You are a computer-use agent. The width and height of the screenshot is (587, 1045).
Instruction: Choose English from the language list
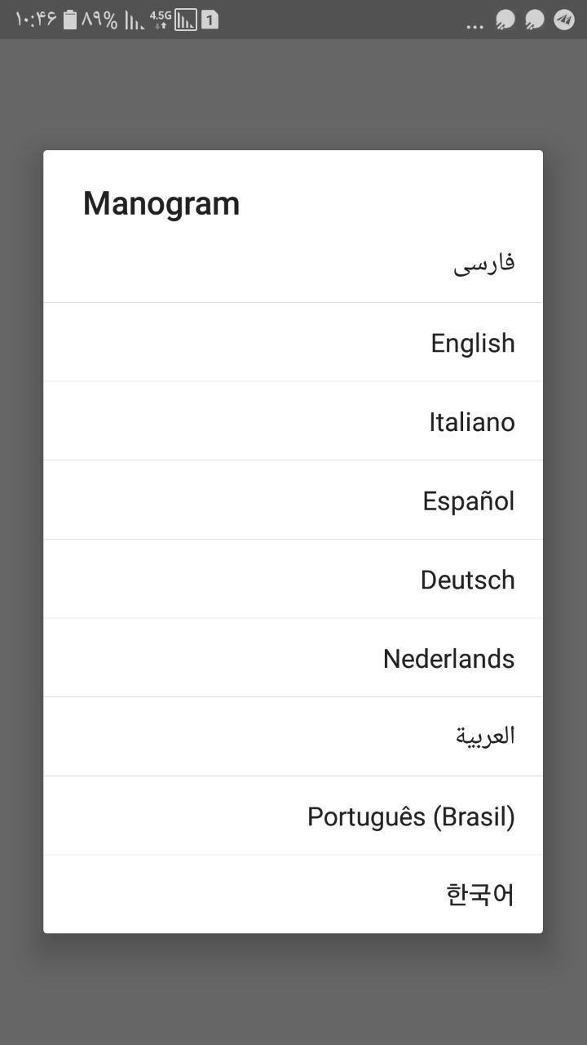pyautogui.click(x=472, y=343)
